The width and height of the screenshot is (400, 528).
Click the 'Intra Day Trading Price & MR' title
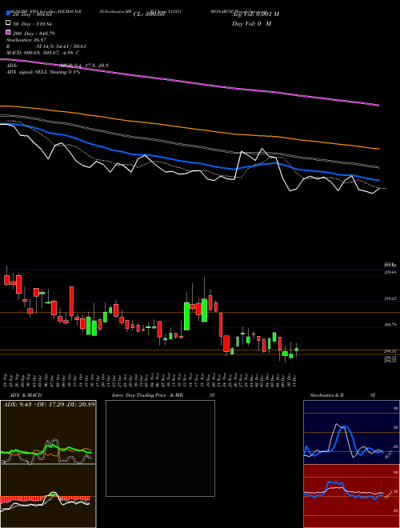[147, 395]
